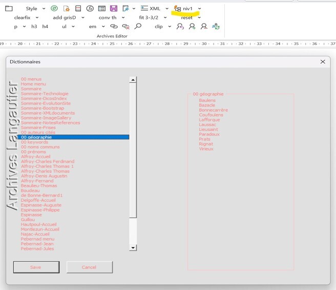Click the insert link chain icon
This screenshot has height=290, width=336.
coord(114,27)
